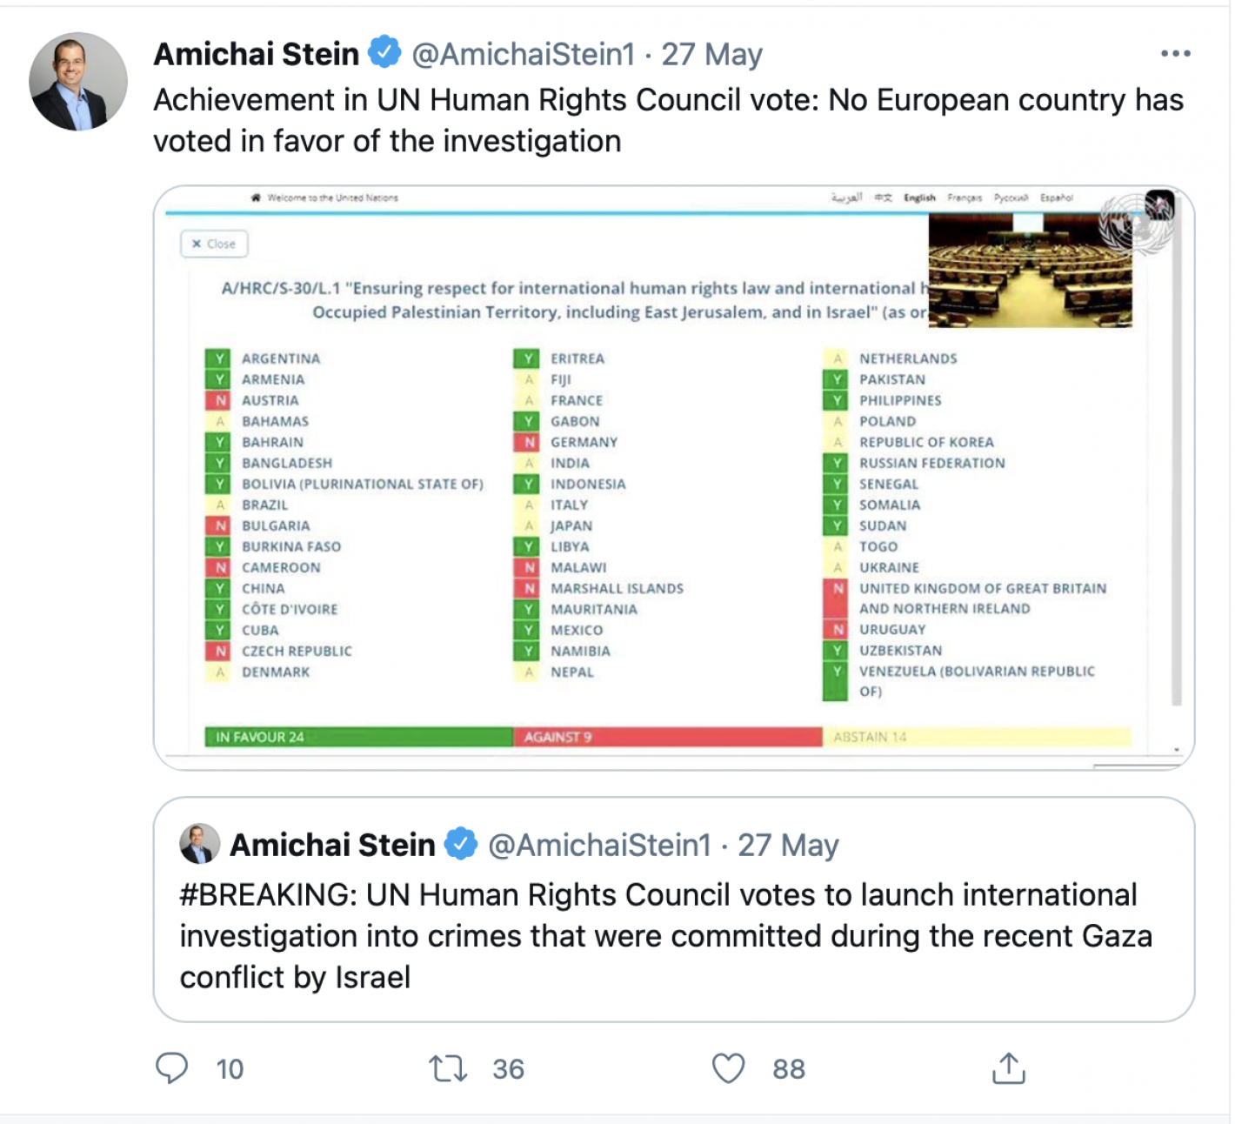
Task: Select English in UN language bar
Action: (919, 197)
